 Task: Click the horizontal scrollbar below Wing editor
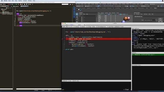point(39,89)
